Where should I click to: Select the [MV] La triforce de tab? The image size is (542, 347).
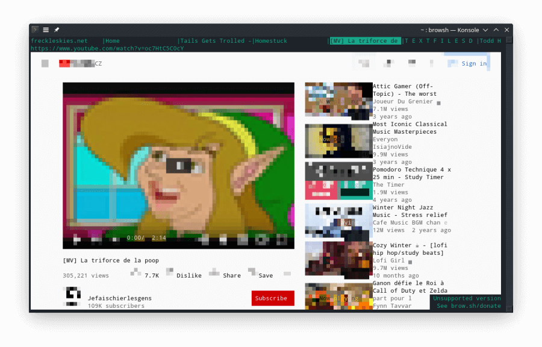point(366,41)
